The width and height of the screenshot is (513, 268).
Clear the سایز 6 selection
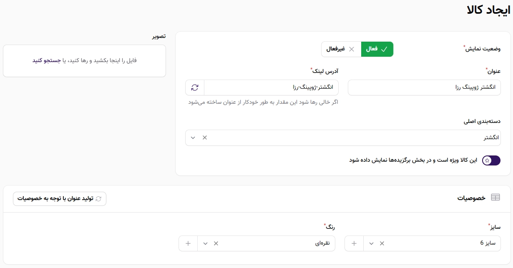click(382, 243)
